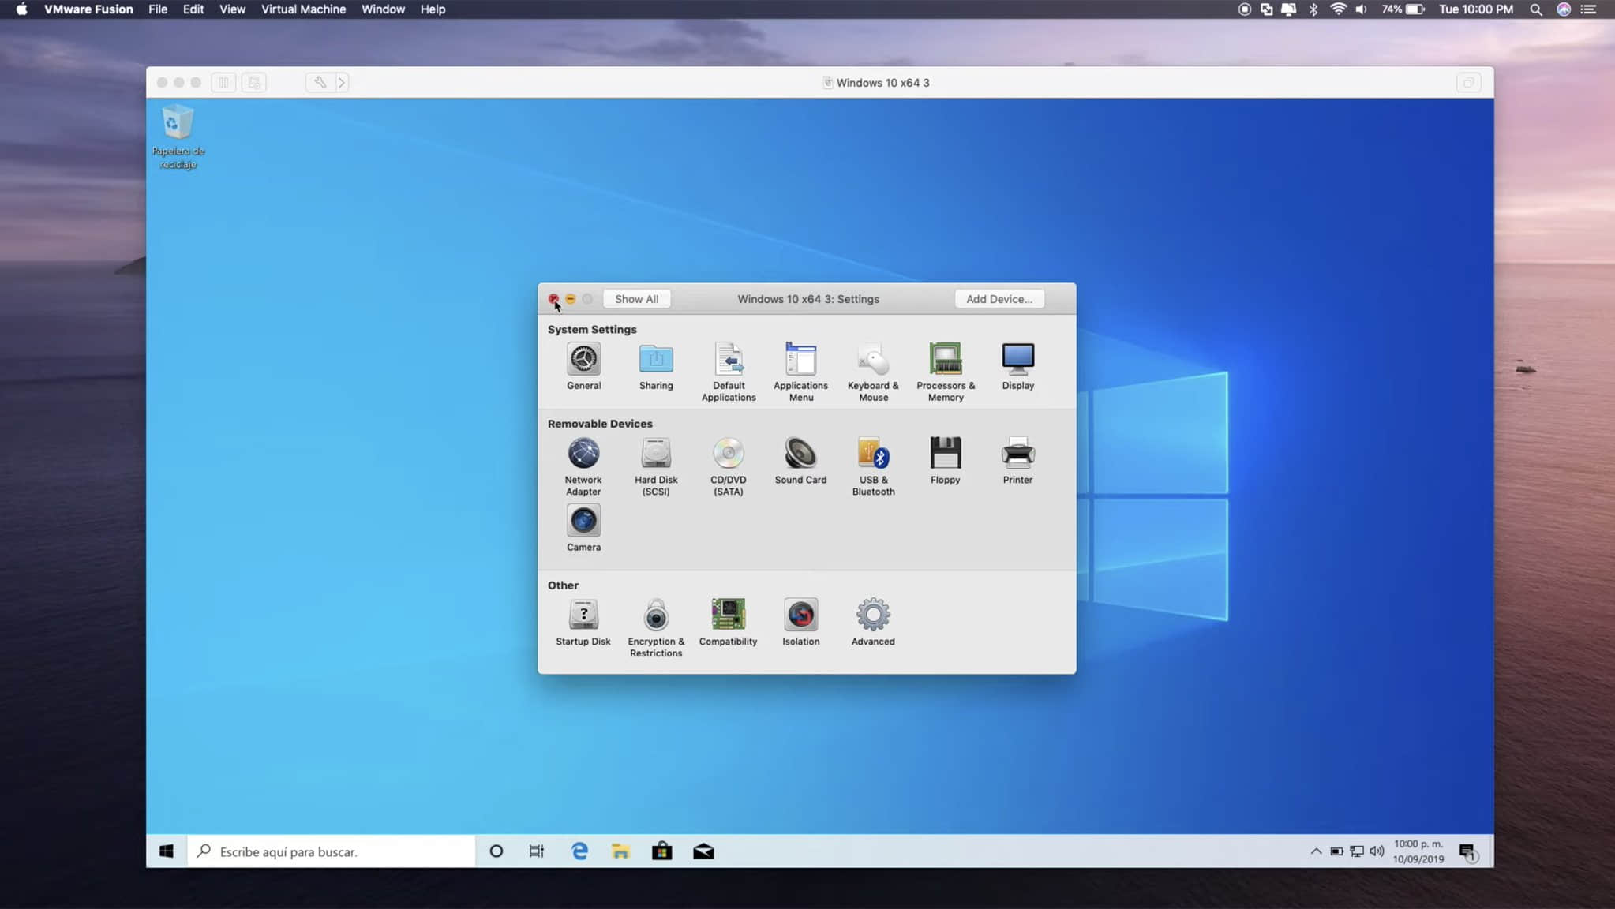1615x909 pixels.
Task: Open Microsoft Edge from the taskbar
Action: (x=579, y=851)
